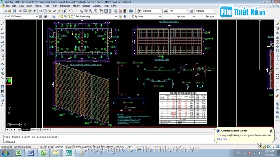Select the Multiline Text tool
The width and height of the screenshot is (280, 157).
pos(3,105)
